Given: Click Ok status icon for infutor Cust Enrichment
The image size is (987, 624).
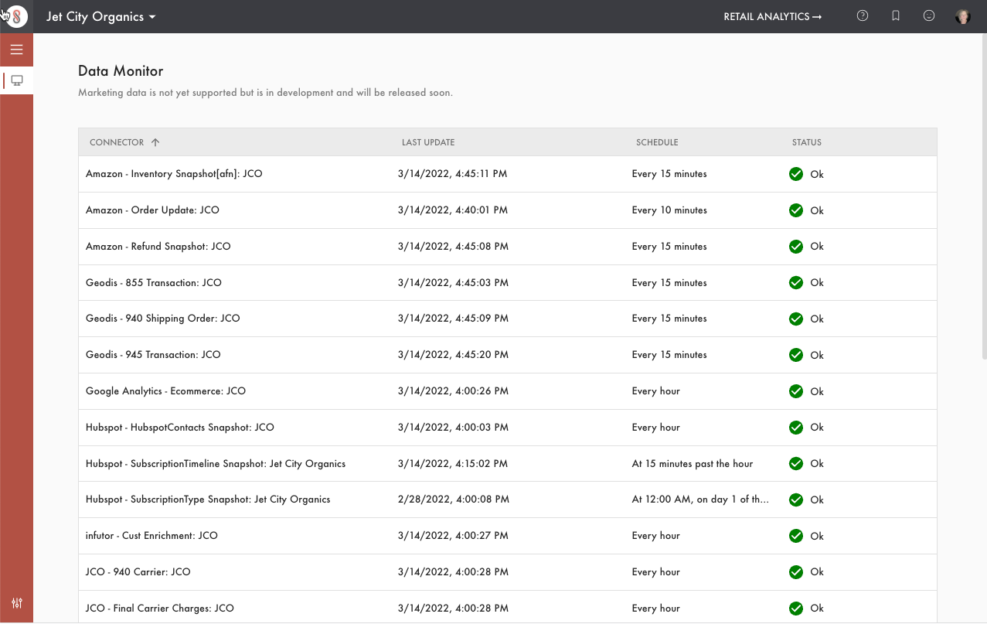Looking at the screenshot, I should [796, 536].
